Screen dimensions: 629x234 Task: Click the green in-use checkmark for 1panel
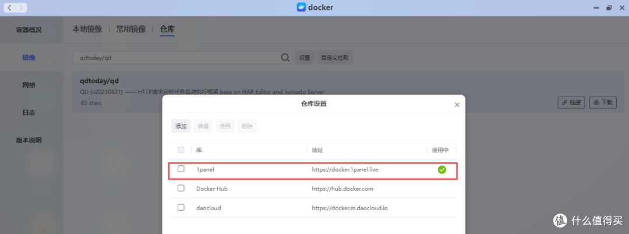[x=441, y=170]
